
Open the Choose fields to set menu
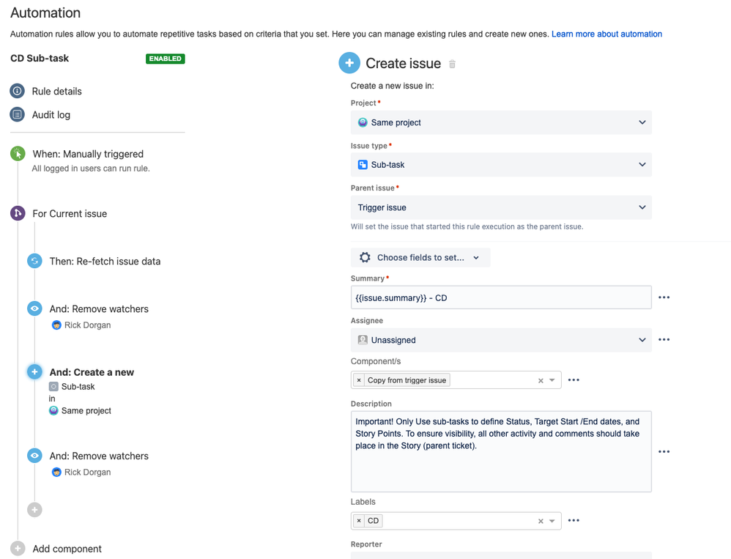(420, 258)
